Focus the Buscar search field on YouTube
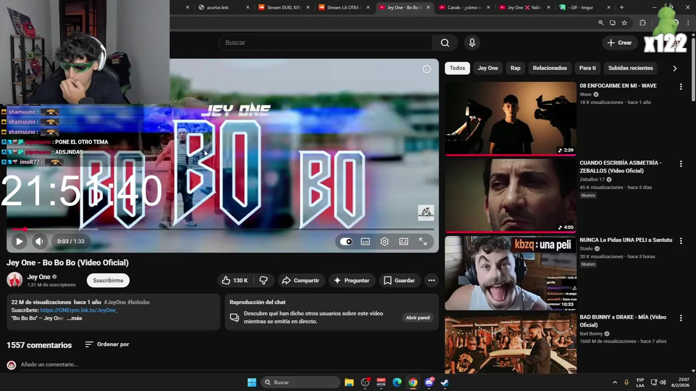This screenshot has height=391, width=696. coord(326,43)
